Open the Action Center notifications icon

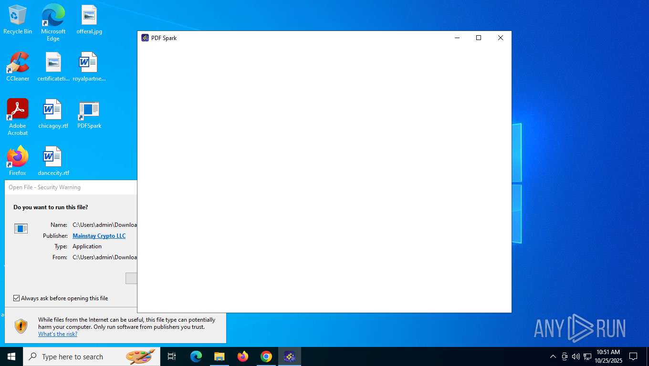click(x=633, y=356)
